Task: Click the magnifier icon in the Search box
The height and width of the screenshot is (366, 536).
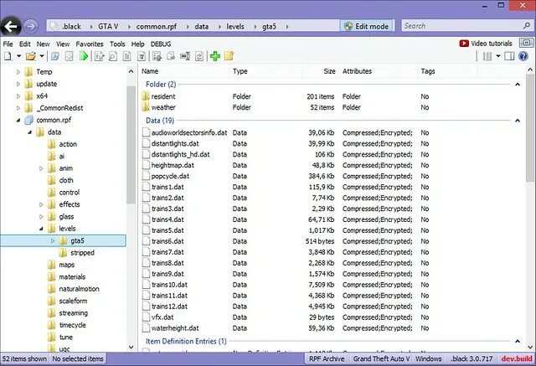Action: (527, 26)
